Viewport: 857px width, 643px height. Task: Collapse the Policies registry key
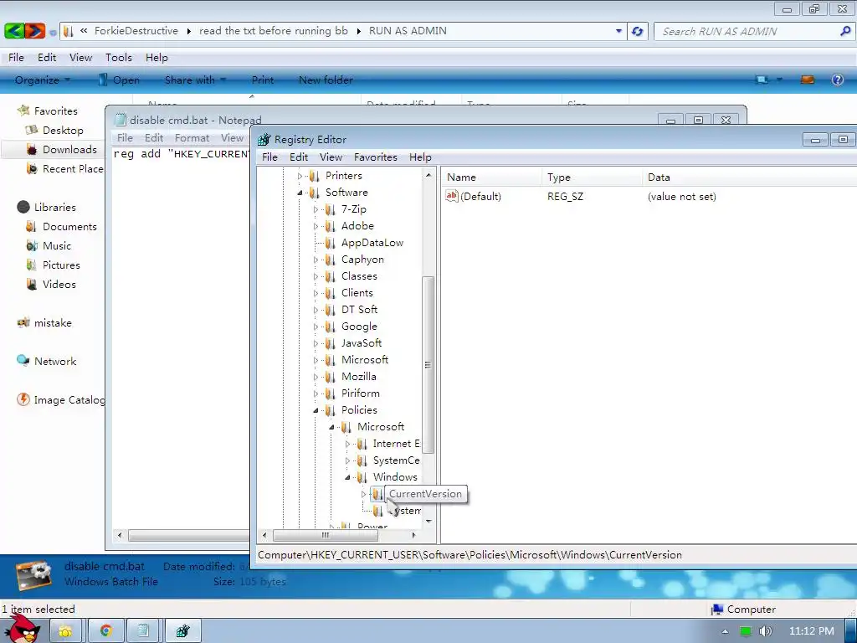coord(316,410)
